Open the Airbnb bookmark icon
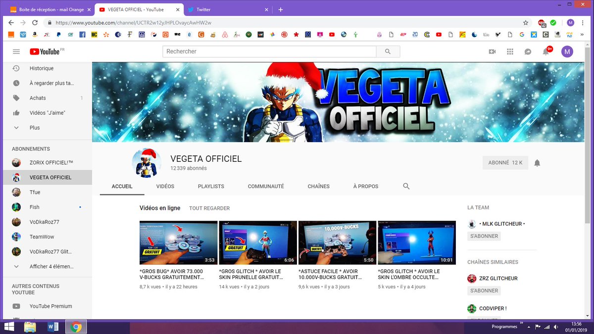 [224, 35]
